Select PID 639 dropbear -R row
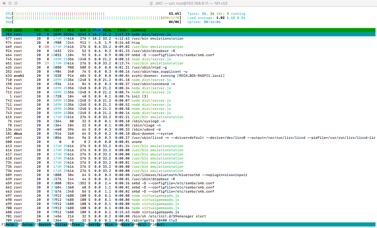 (x=188, y=179)
